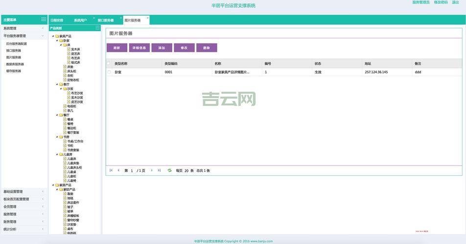
Task: Go to first page in pager
Action: [x=111, y=170]
